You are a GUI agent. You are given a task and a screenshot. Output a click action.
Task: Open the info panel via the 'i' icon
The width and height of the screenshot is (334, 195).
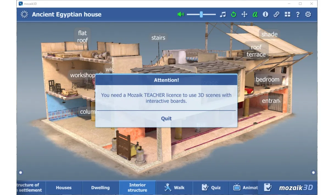[265, 15]
